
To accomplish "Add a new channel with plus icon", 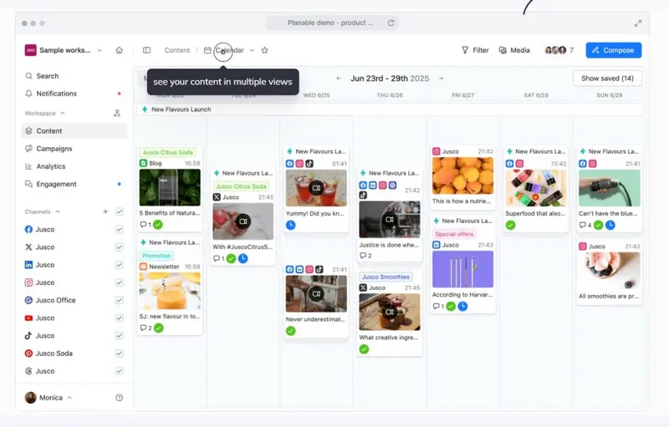I will point(105,211).
